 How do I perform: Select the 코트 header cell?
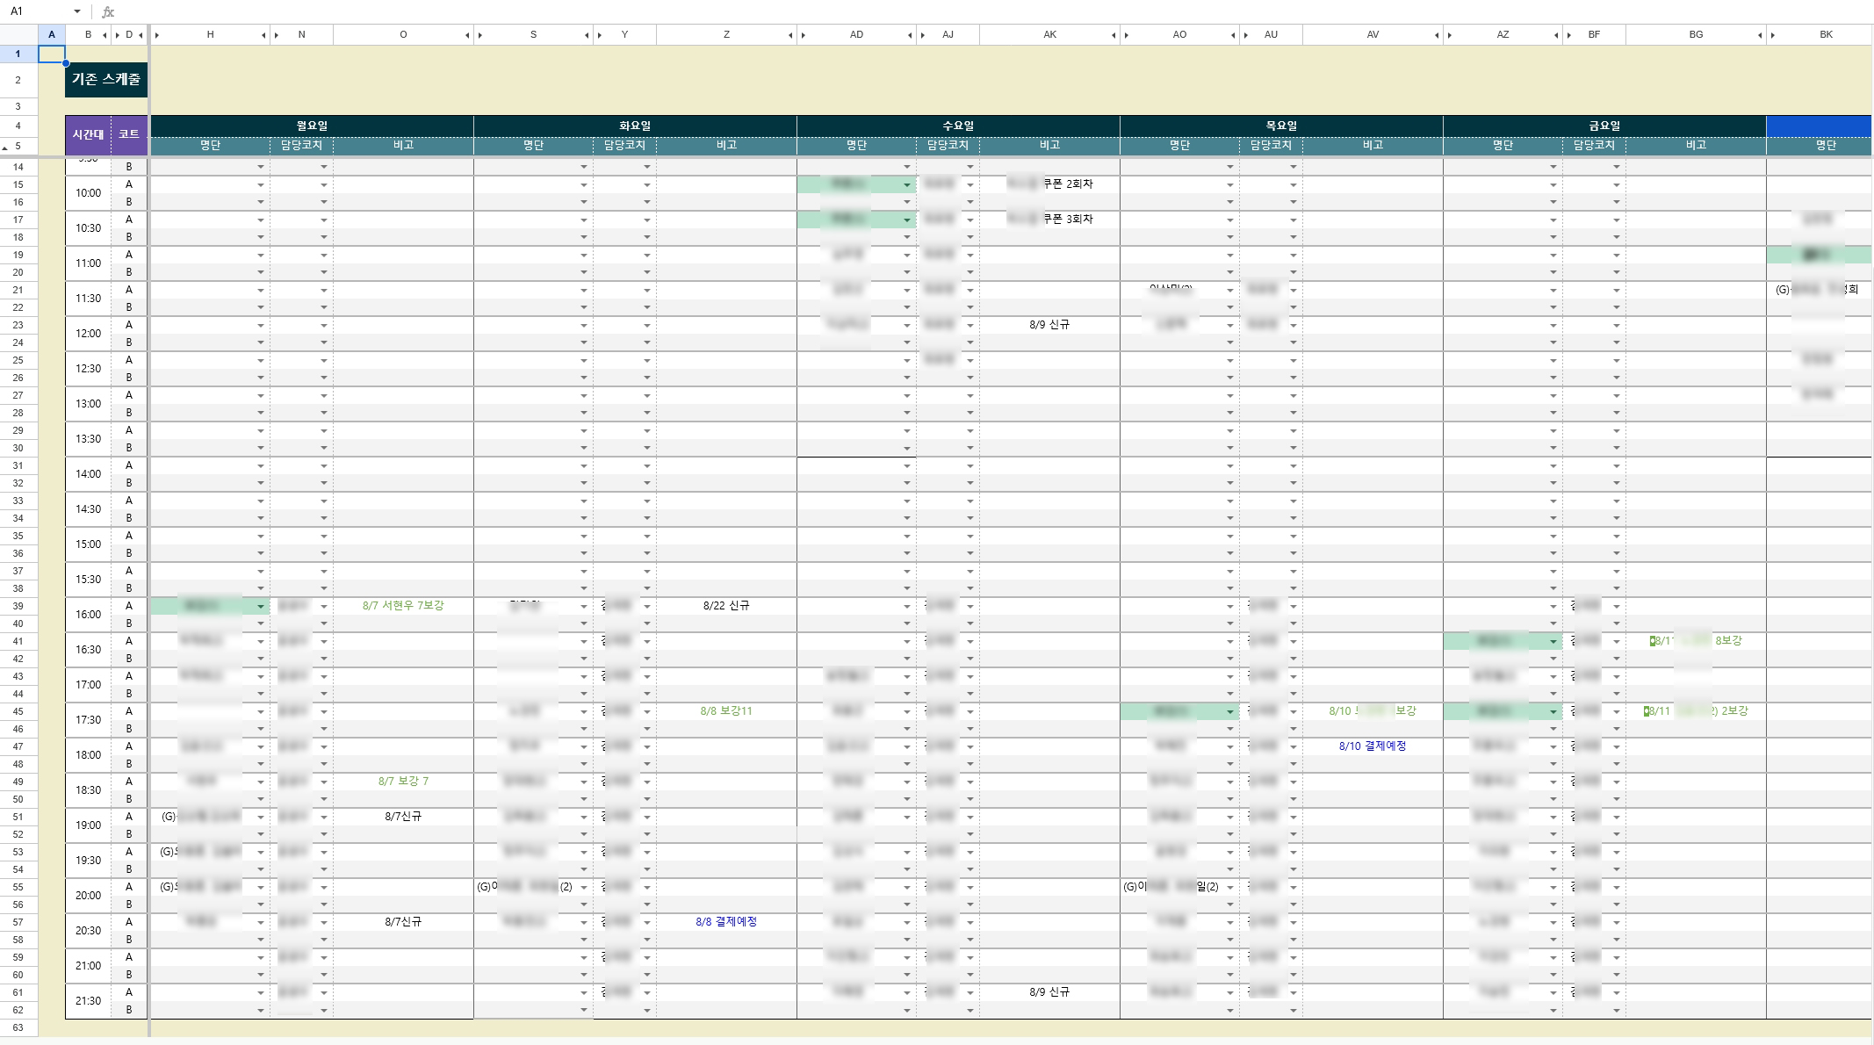129,135
